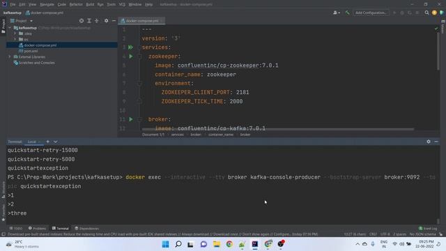Open the Event Log tool window
This screenshot has height=251, width=446.
428,228
